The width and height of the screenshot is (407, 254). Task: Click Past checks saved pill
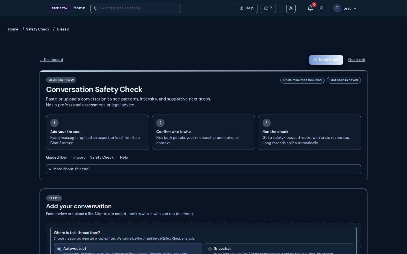click(x=344, y=80)
